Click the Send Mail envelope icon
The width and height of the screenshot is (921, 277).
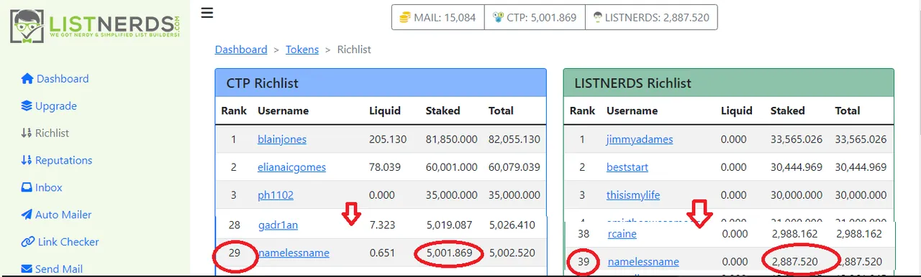[x=27, y=270]
